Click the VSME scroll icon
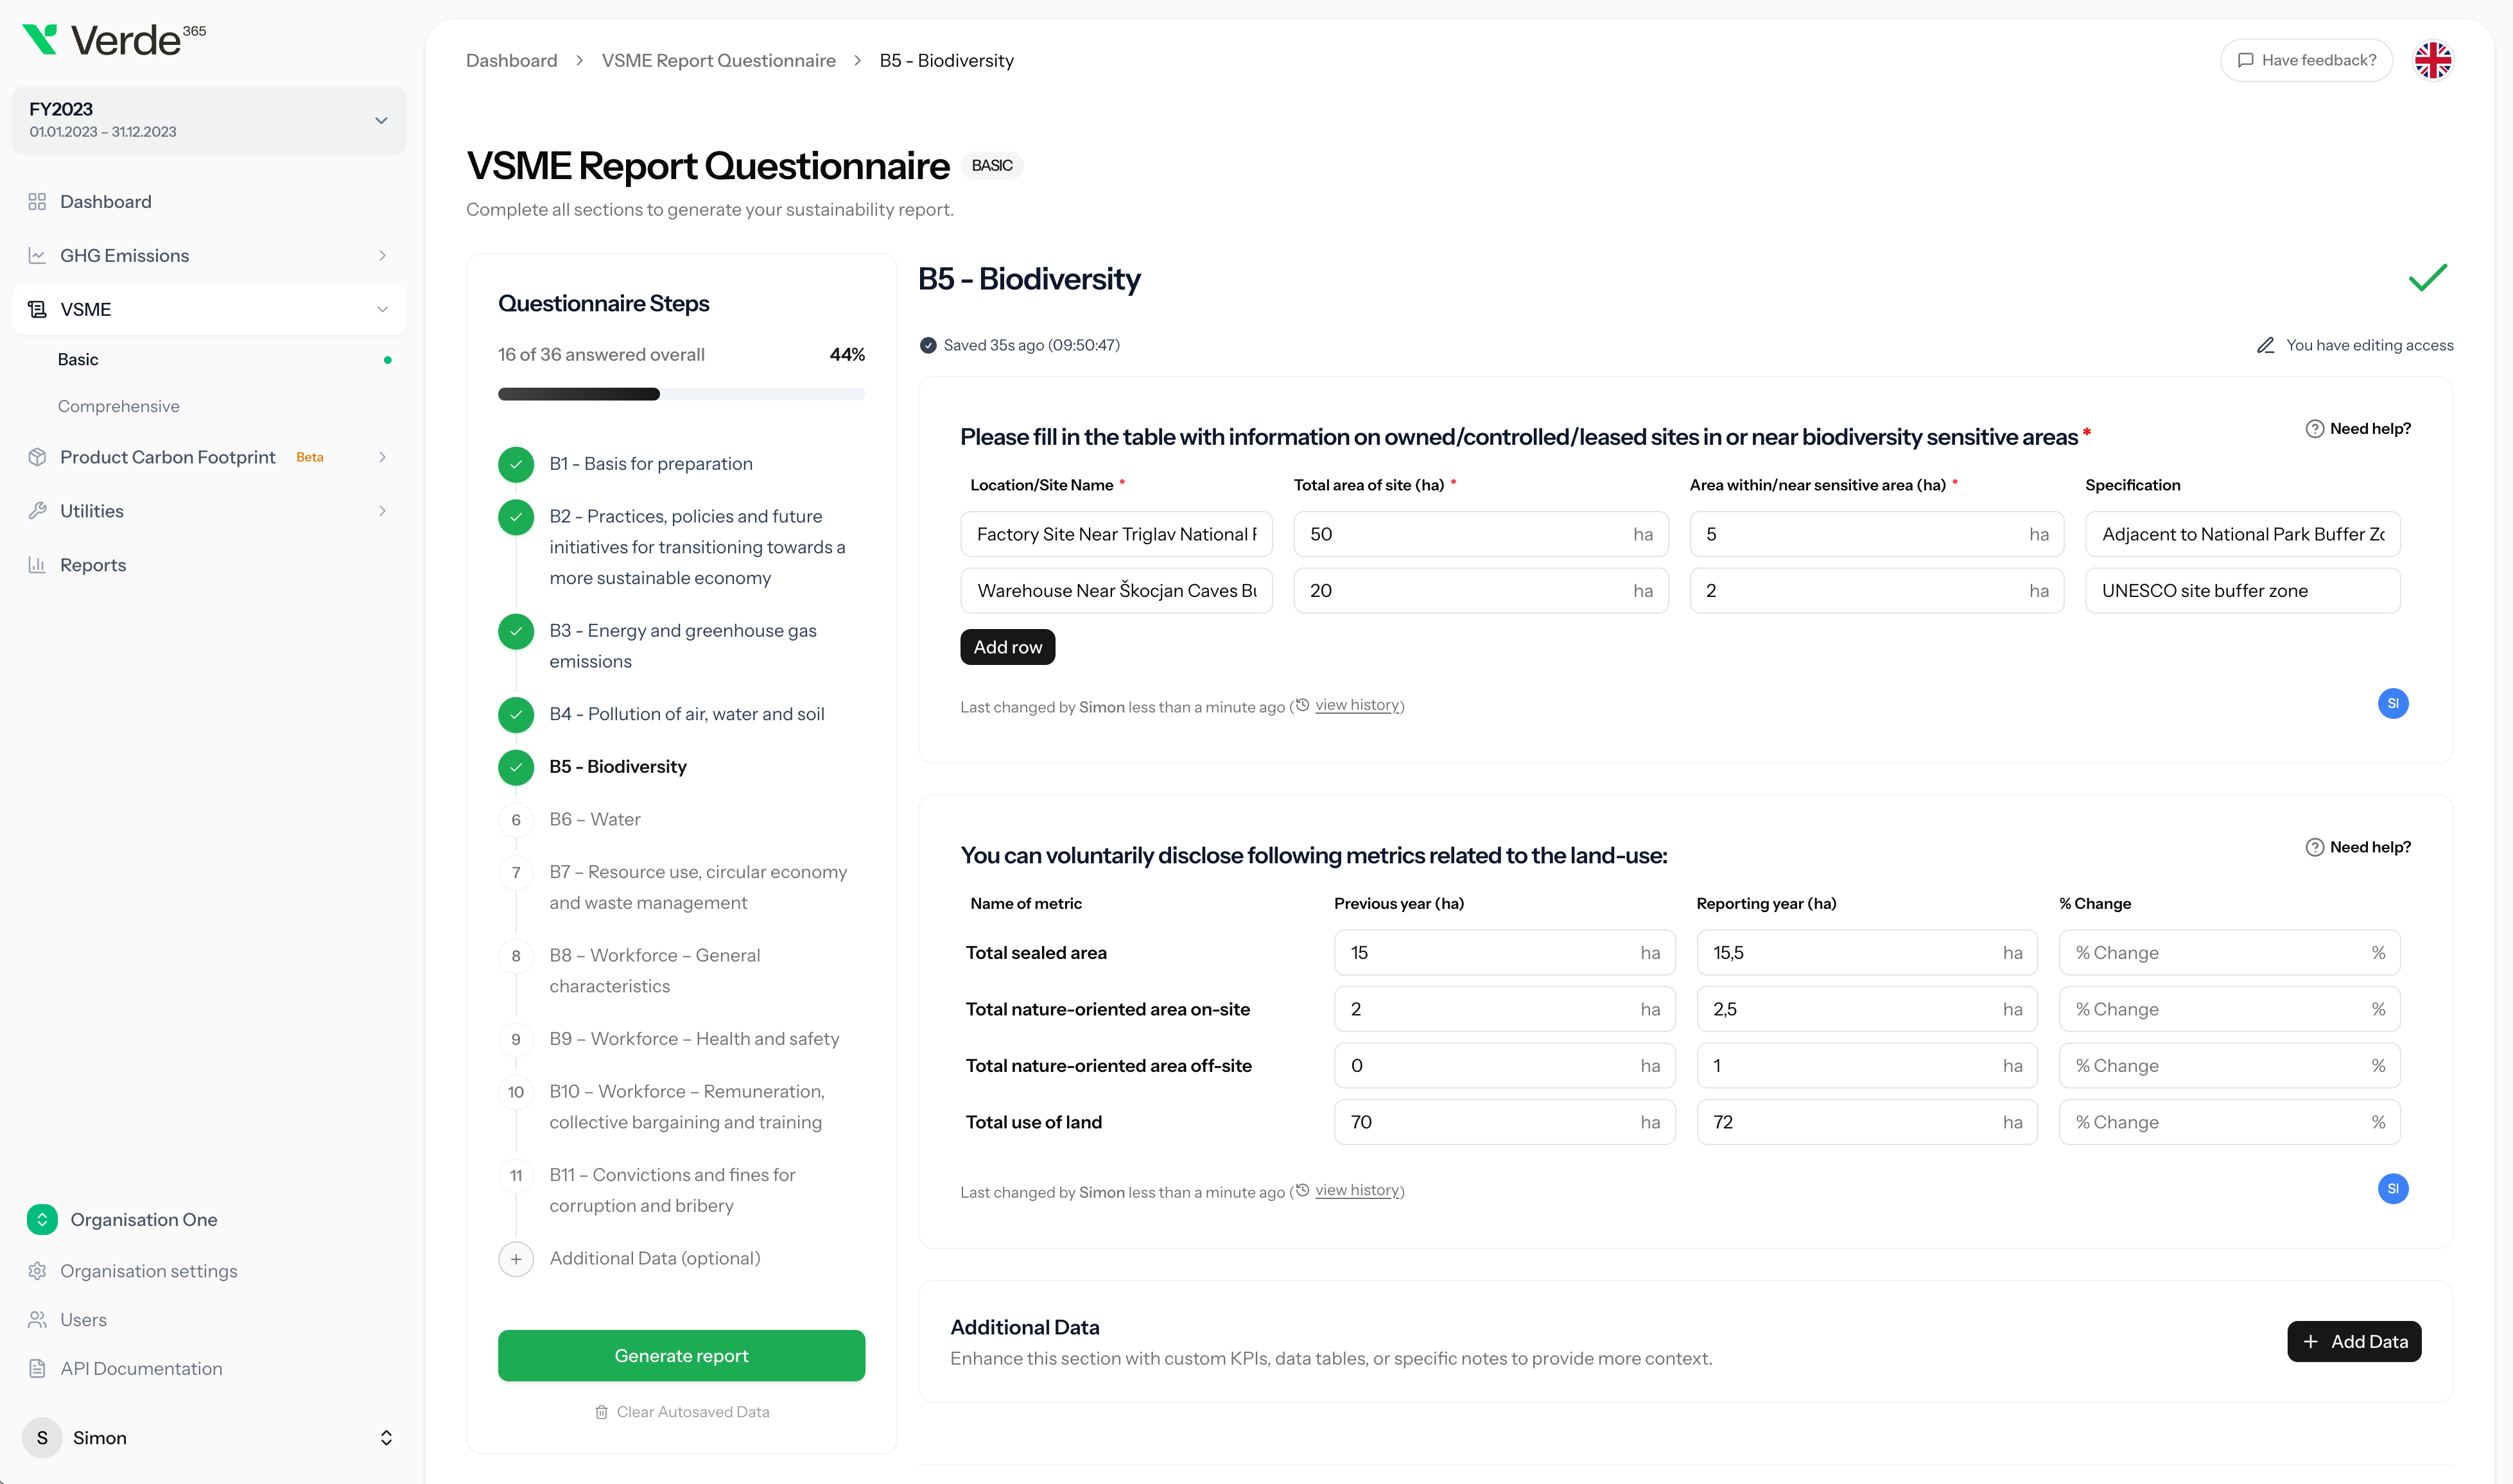 37,309
